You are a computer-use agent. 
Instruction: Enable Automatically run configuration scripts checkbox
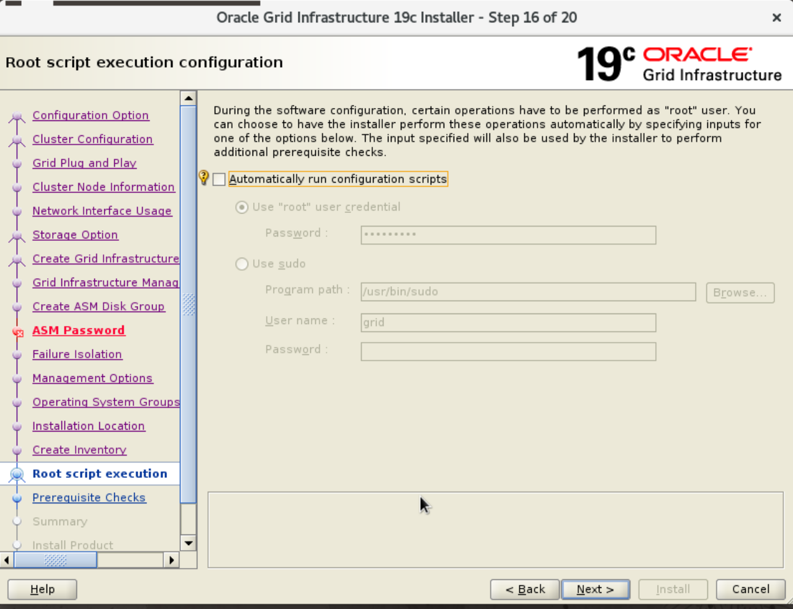(219, 179)
